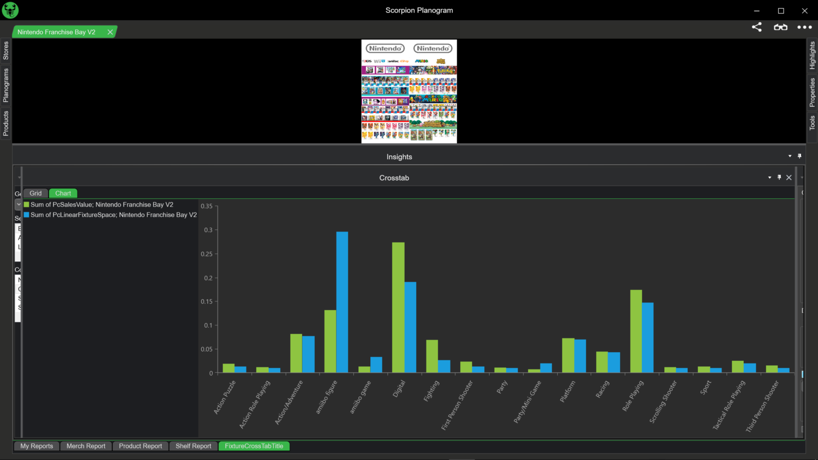The height and width of the screenshot is (460, 818).
Task: Click the Third Person Shooter axis label
Action: tap(762, 407)
